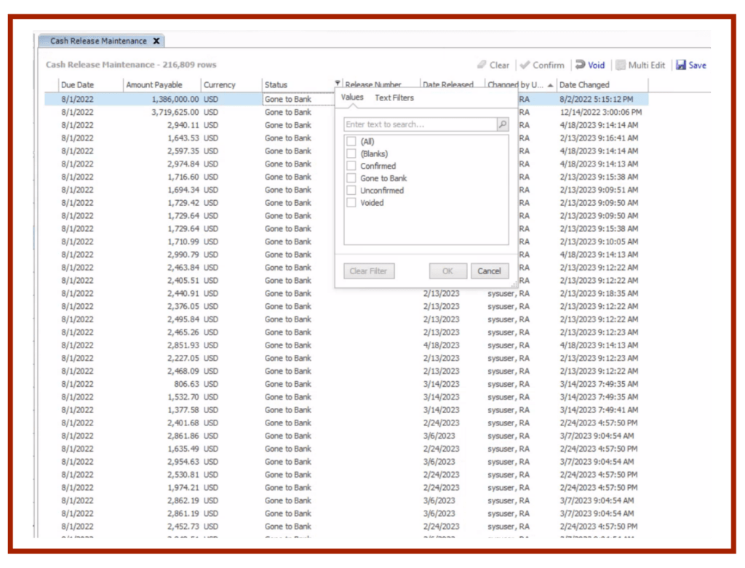Sort by the Amount Payable column header

[x=154, y=85]
